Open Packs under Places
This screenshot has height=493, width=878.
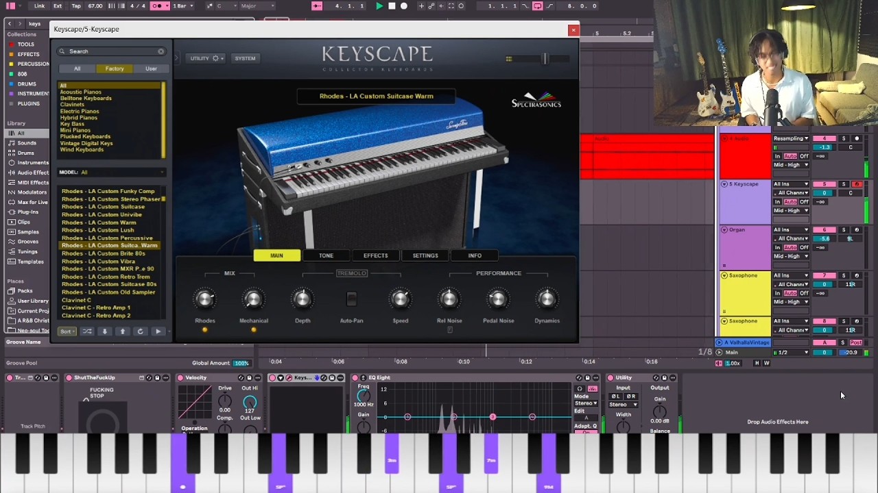point(25,291)
